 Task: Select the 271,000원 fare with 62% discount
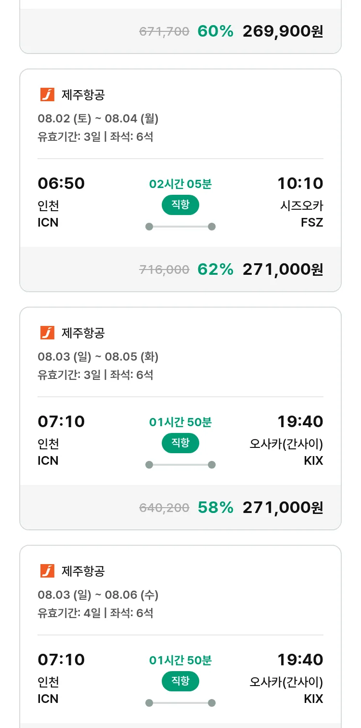tap(283, 270)
